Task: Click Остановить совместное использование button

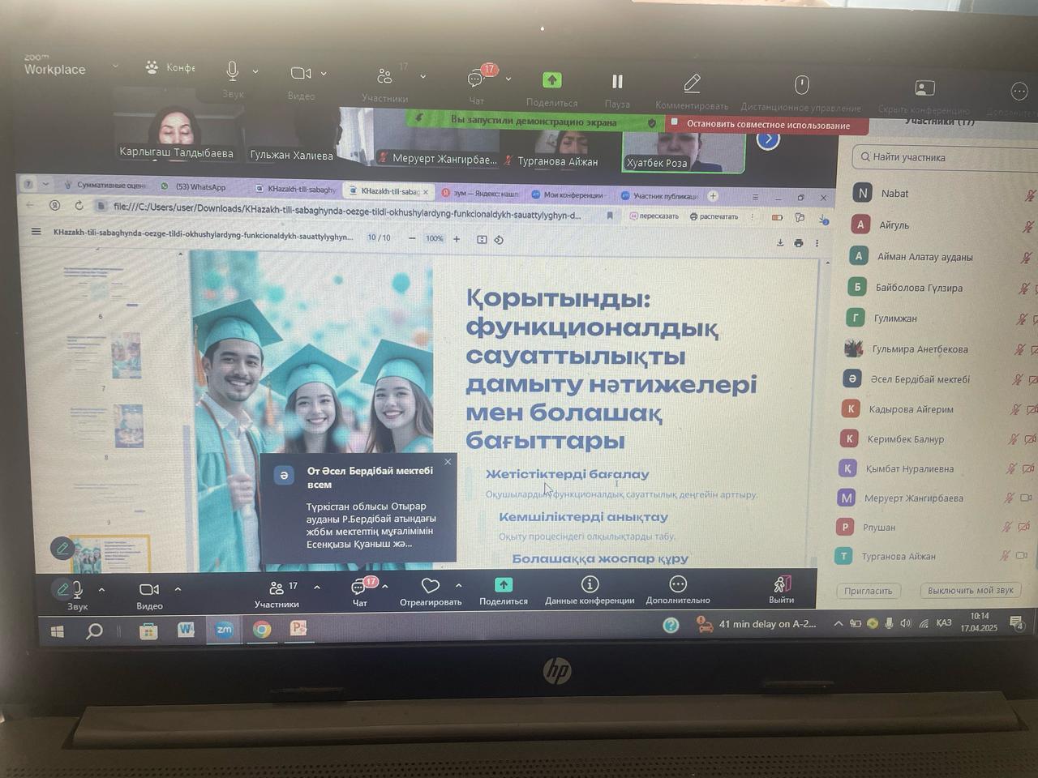Action: click(767, 125)
